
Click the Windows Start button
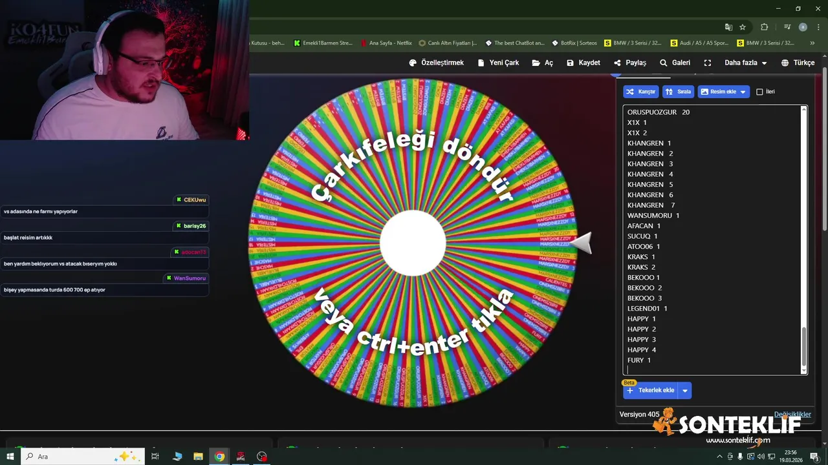coord(10,457)
